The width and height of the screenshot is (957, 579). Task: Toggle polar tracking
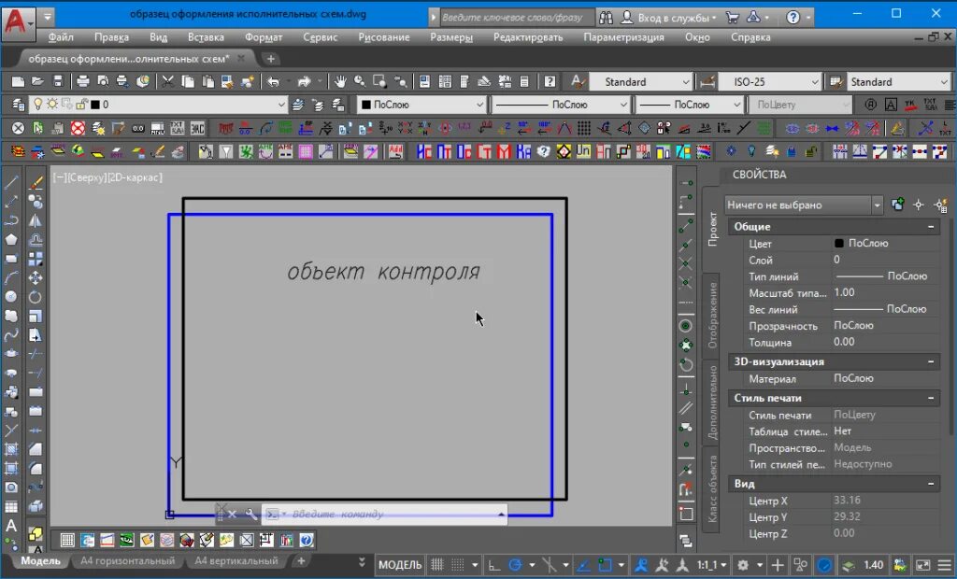click(x=515, y=565)
